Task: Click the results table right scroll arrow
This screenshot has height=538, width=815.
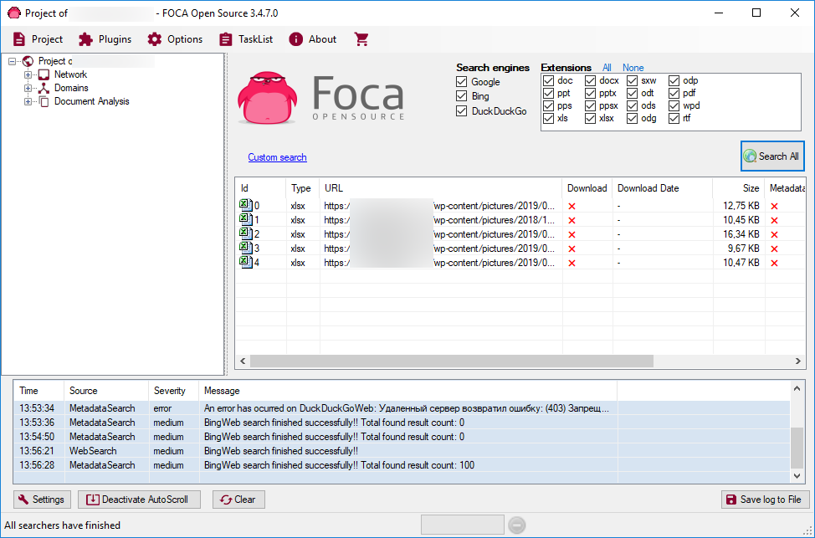Action: [798, 361]
